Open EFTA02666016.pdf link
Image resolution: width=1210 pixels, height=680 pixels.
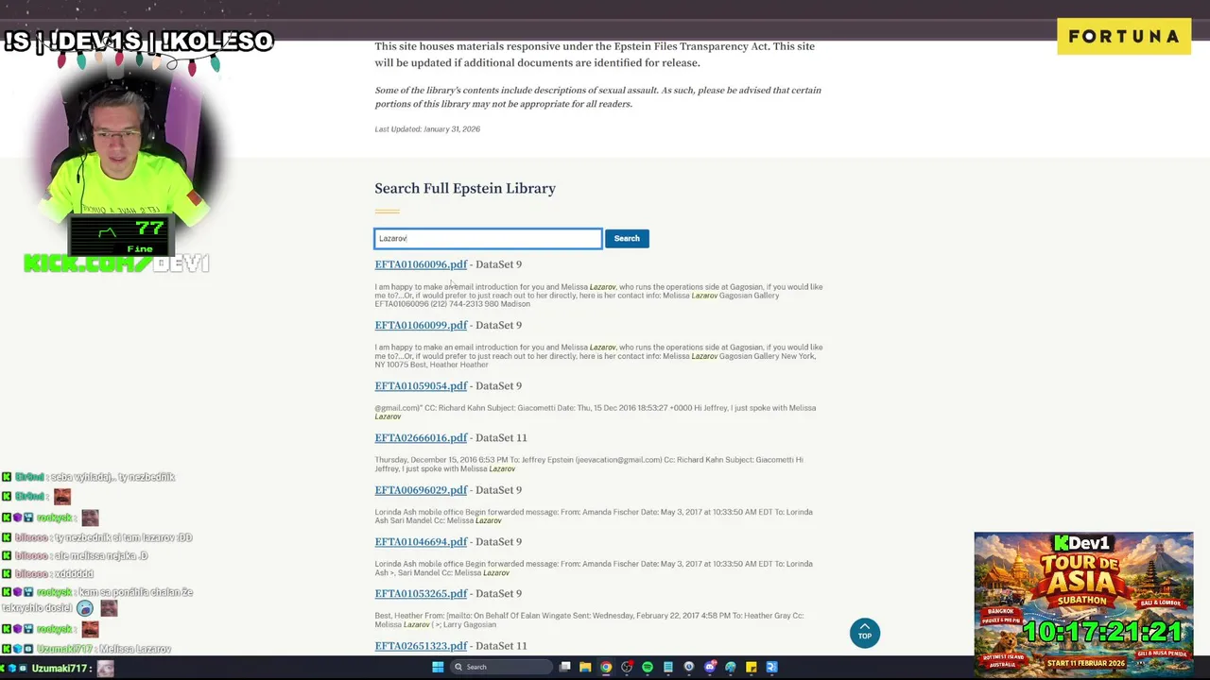[x=421, y=437]
